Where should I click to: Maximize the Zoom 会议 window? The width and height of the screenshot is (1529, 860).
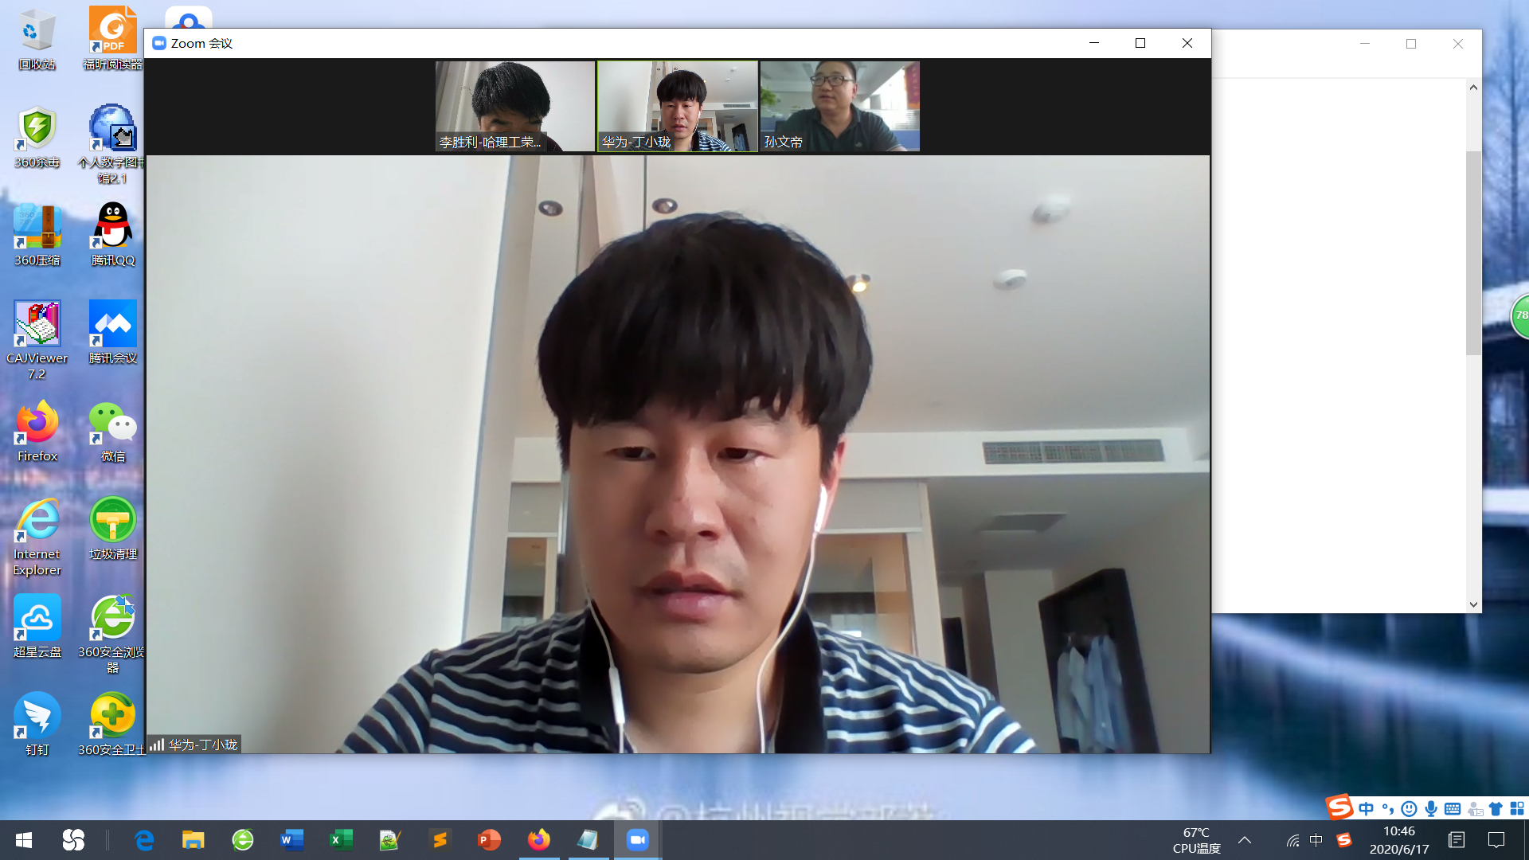[1140, 43]
